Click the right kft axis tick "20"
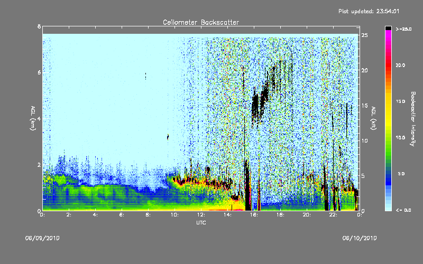Viewport: 423px width, 264px height. coord(364,70)
